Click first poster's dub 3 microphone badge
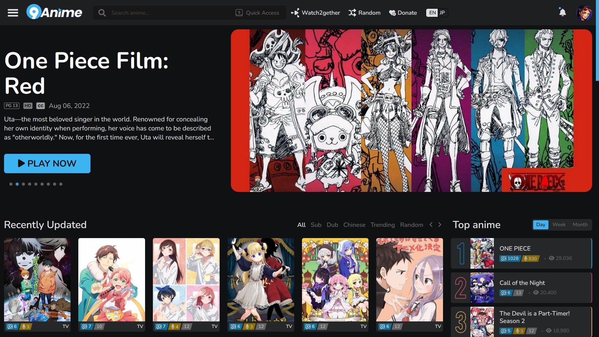 coord(26,326)
